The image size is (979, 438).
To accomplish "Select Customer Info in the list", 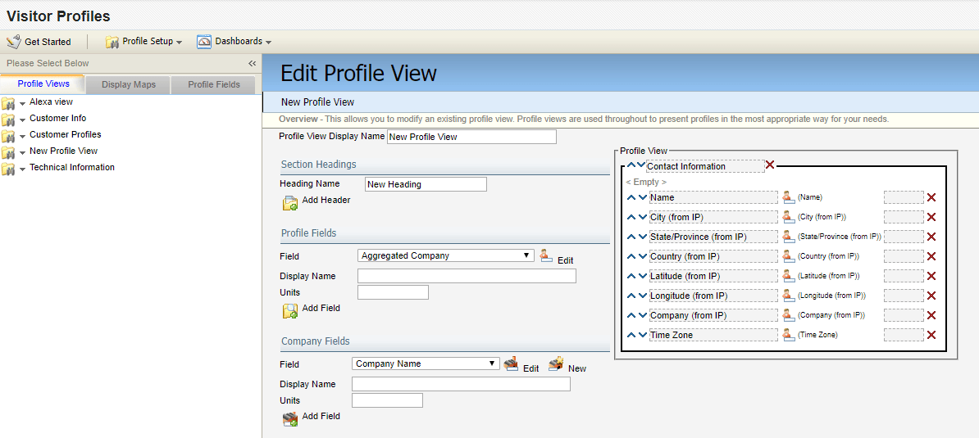I will tap(58, 118).
